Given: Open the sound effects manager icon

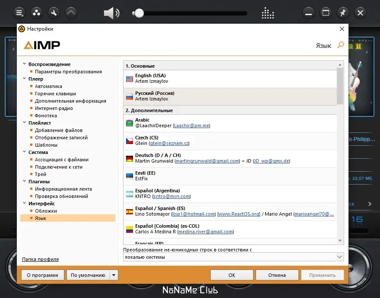Looking at the screenshot, I should tap(36, 13).
